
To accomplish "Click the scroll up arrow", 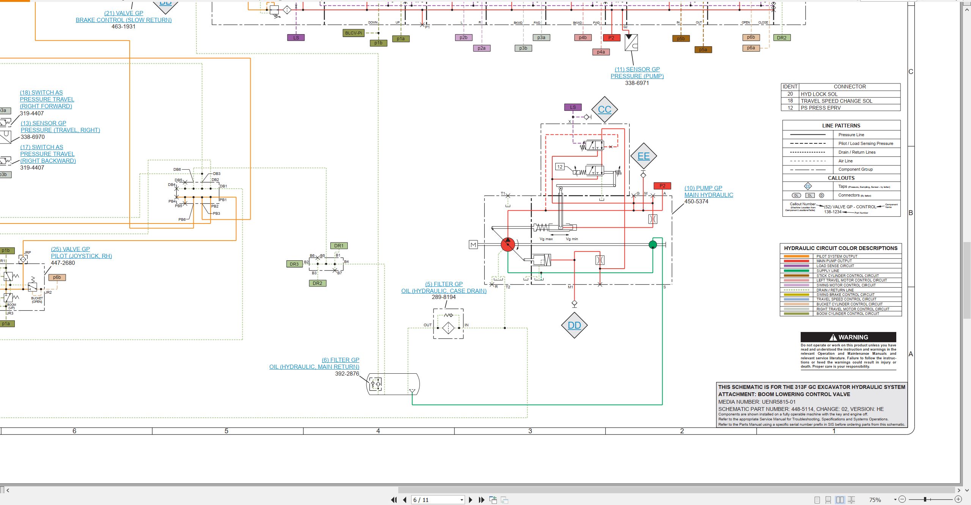I will (967, 9).
